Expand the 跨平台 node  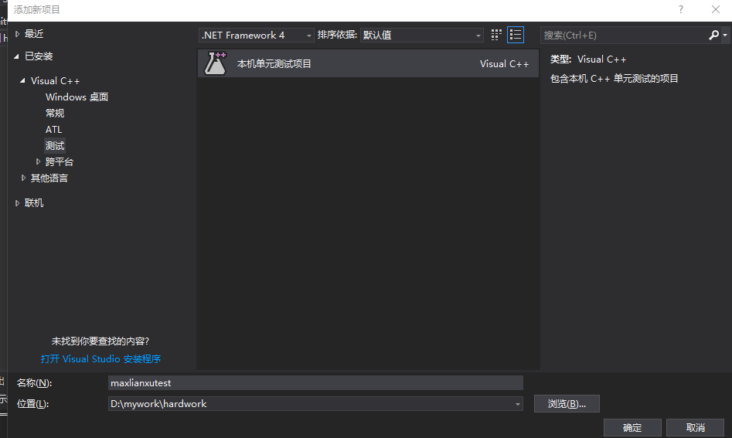point(39,161)
